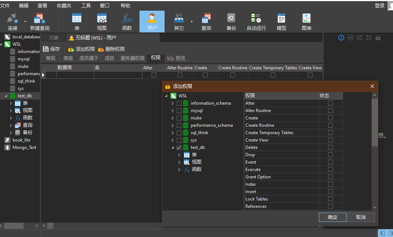Cancel the dialog with 取消

[361, 217]
